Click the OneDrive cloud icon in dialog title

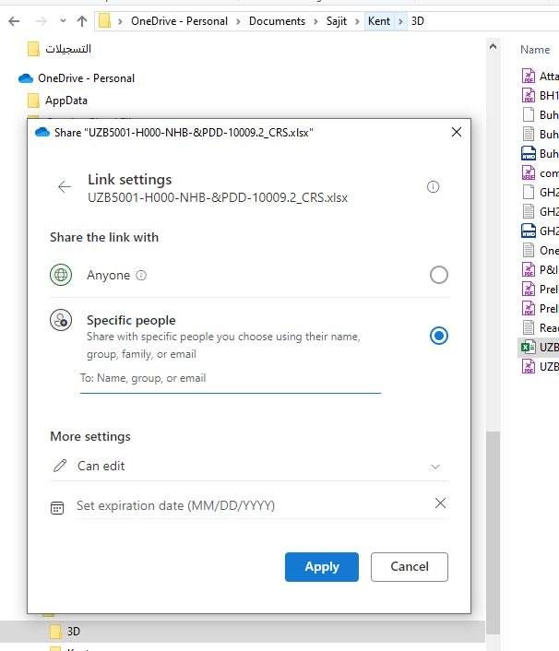click(42, 133)
